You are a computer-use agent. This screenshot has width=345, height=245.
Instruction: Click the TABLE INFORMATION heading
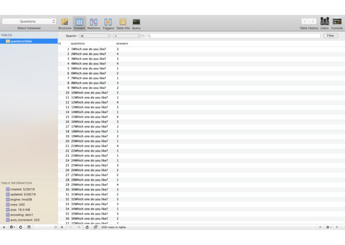point(16,183)
